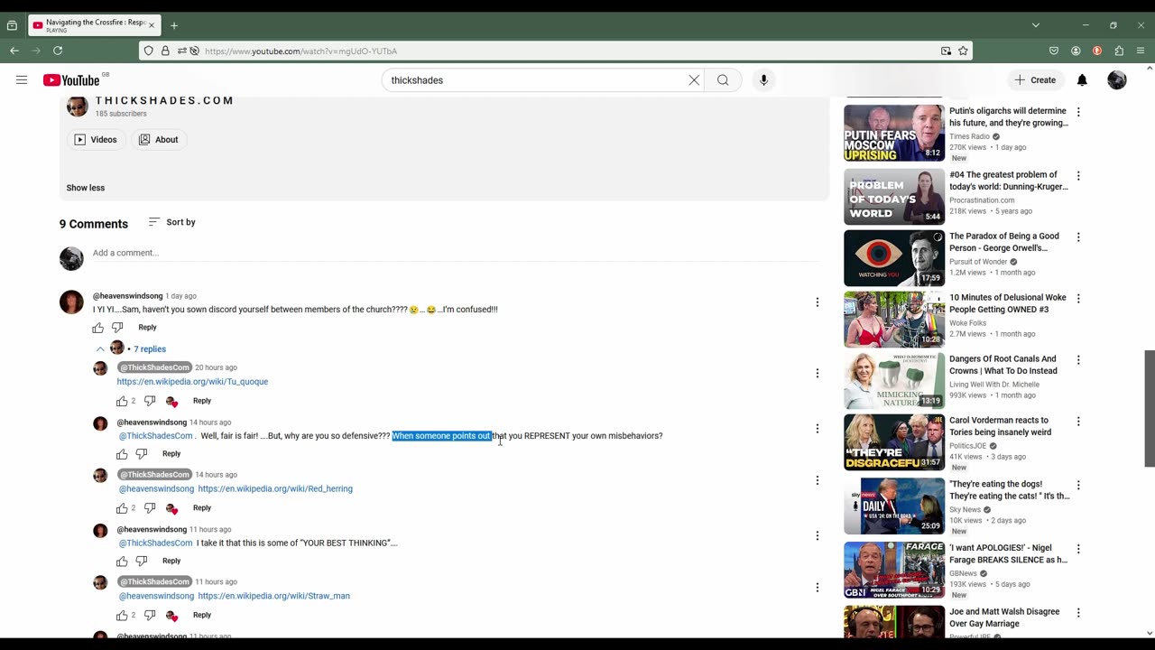Click Add a comment field

(x=456, y=253)
